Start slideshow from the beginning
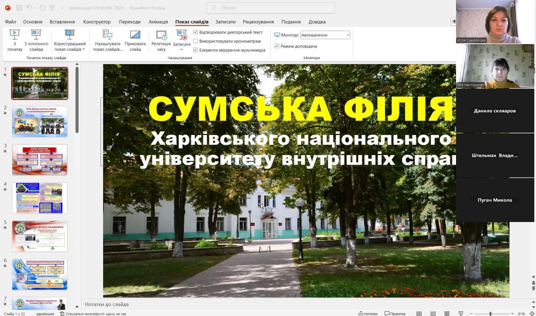536x316 pixels. point(15,40)
